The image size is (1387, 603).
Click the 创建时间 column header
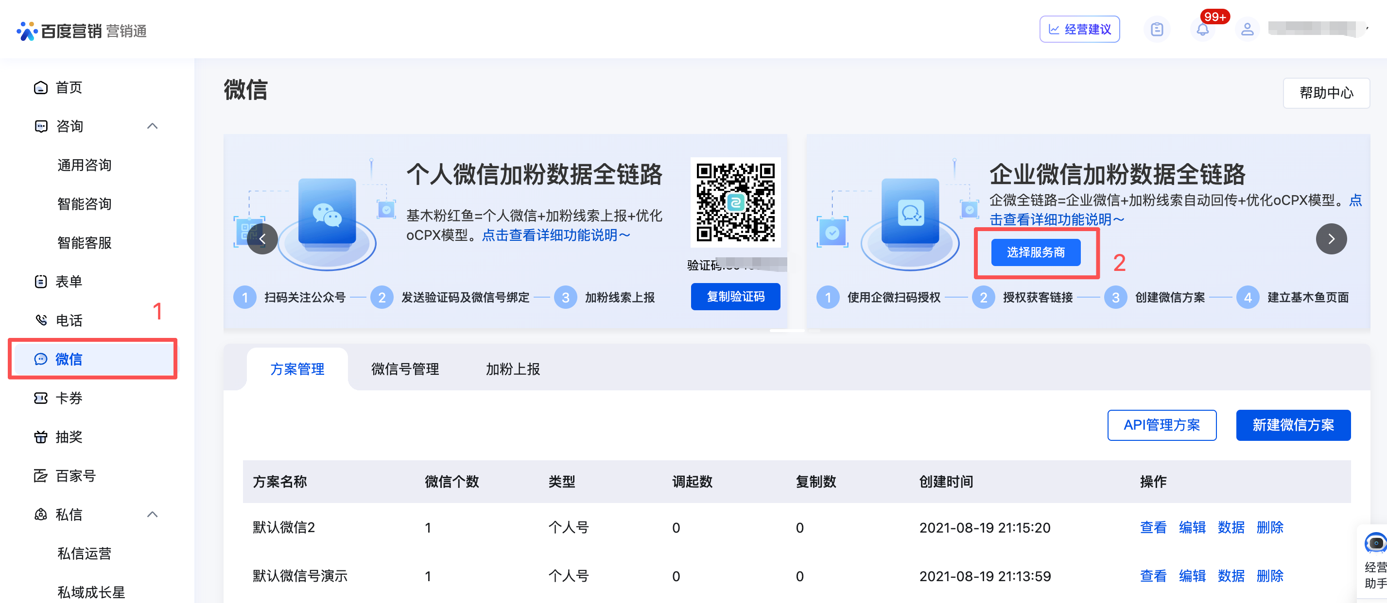click(946, 482)
